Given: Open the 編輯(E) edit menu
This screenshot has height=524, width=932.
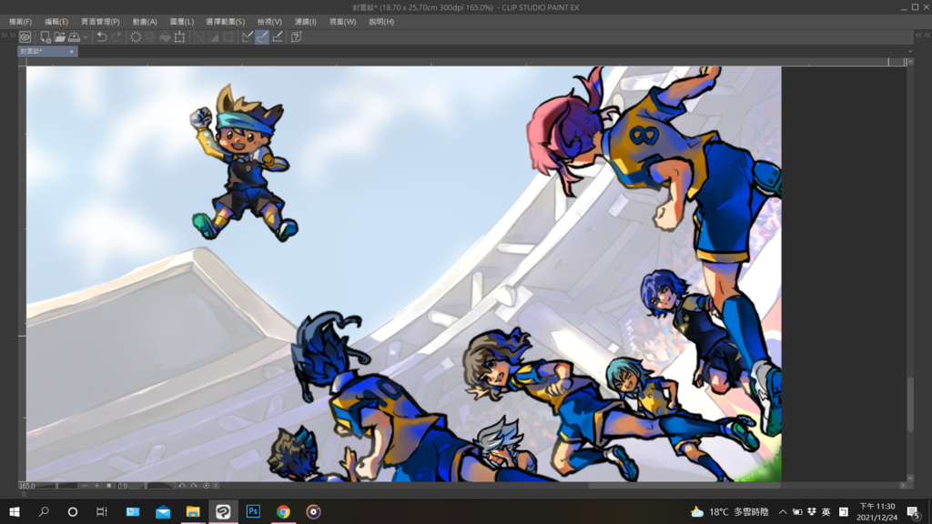Looking at the screenshot, I should coord(56,22).
